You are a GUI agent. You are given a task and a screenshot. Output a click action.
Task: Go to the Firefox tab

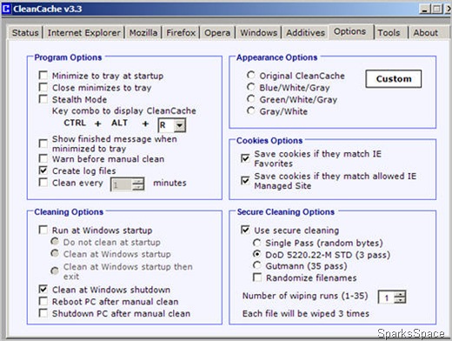click(x=181, y=32)
